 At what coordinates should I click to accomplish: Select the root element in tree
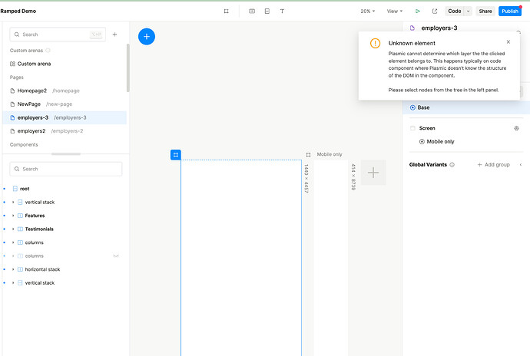point(65,189)
